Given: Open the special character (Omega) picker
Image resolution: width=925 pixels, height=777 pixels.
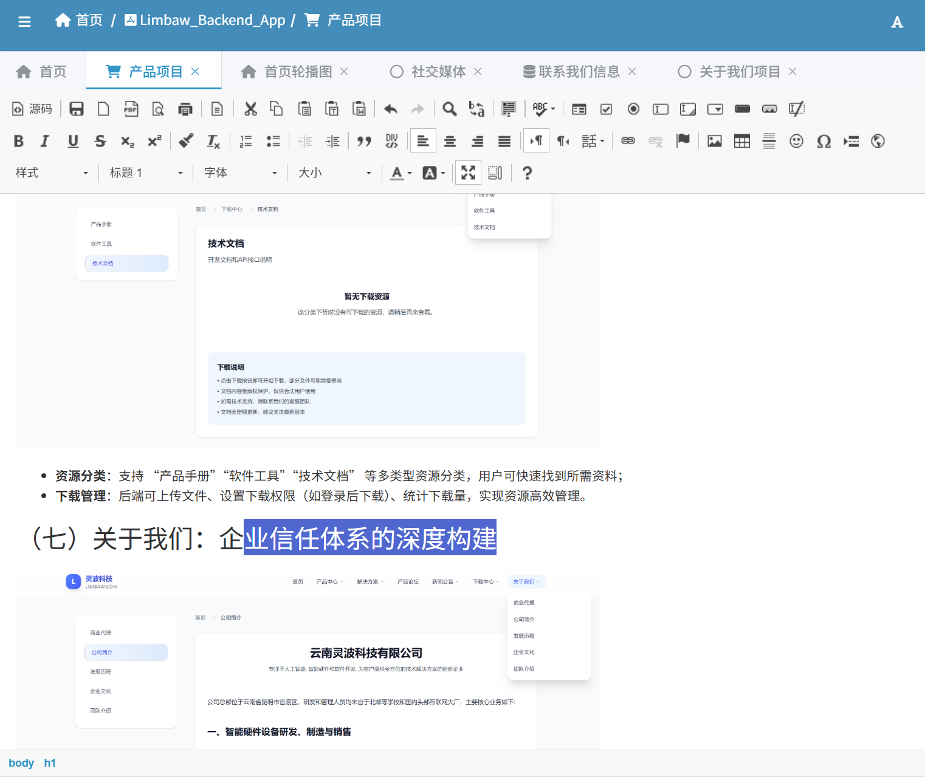Looking at the screenshot, I should pyautogui.click(x=824, y=141).
